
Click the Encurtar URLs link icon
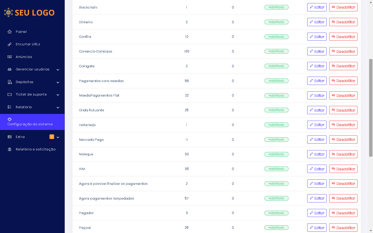pos(10,44)
